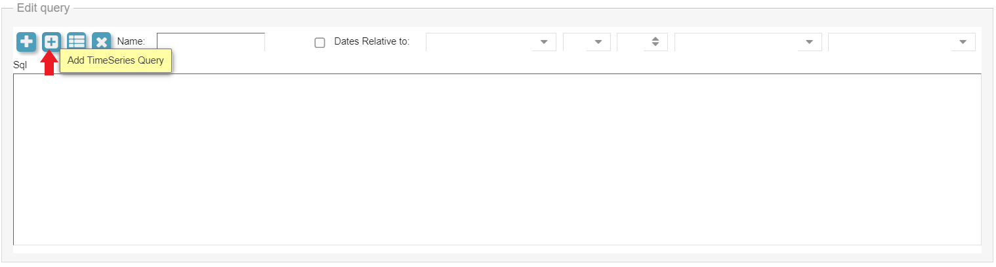
Task: Click inside the large Sql text area
Action: pos(497,159)
